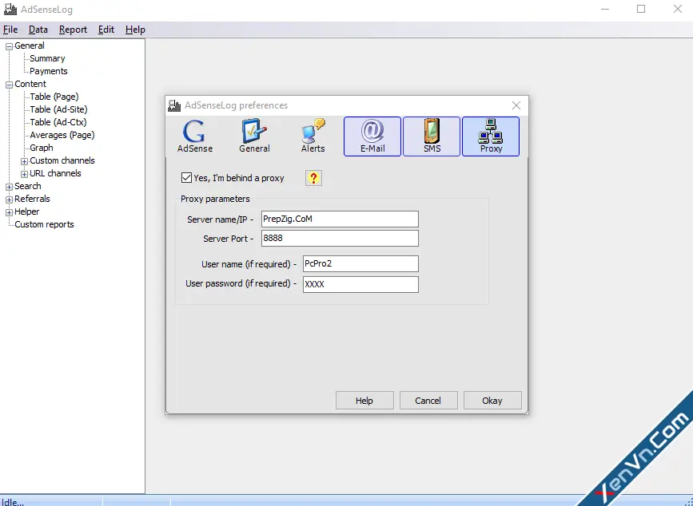Select URL channels tree item

pos(55,173)
